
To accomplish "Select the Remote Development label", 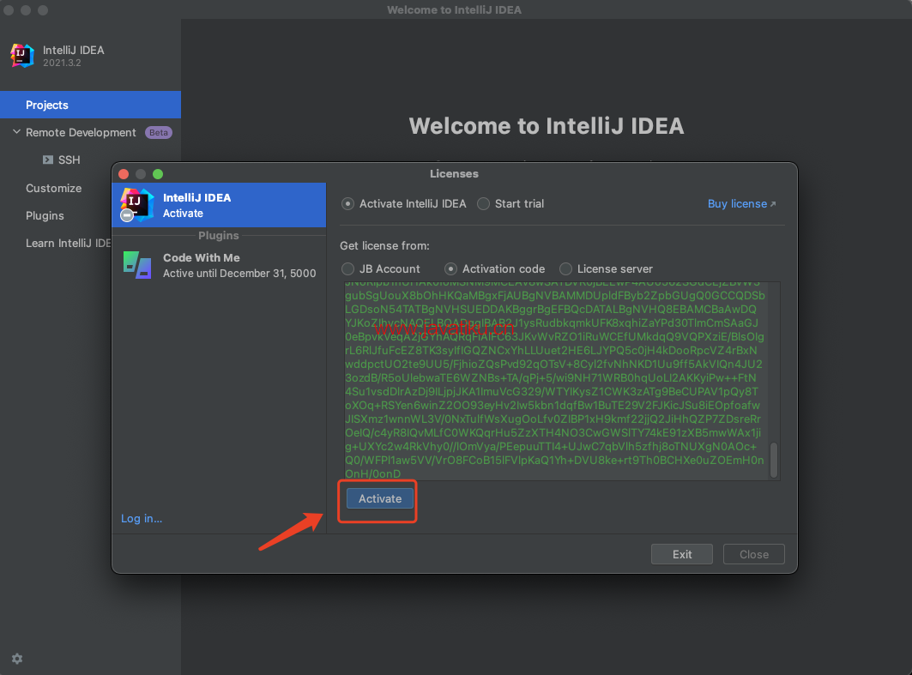I will [x=81, y=133].
